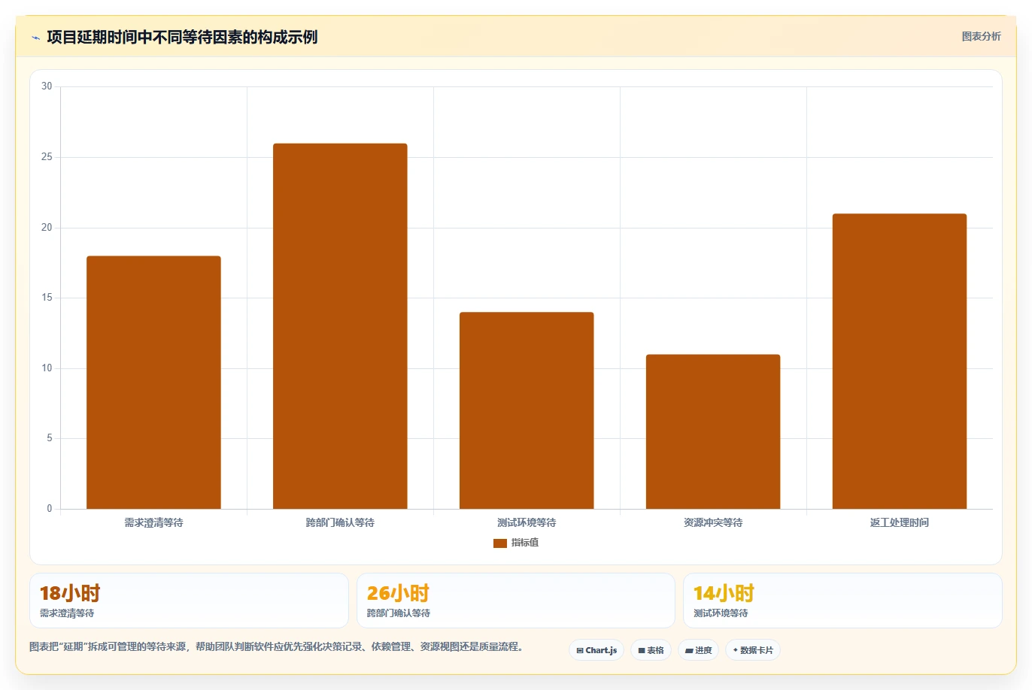The width and height of the screenshot is (1032, 690).
Task: Click the lightning icon beside the chart title
Action: click(x=35, y=38)
